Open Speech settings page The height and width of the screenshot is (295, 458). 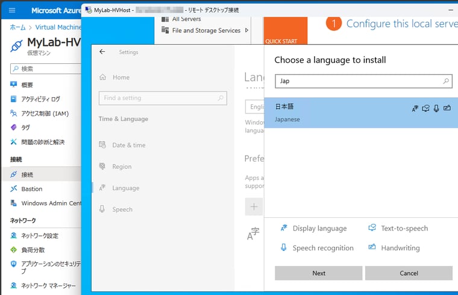[x=122, y=209]
